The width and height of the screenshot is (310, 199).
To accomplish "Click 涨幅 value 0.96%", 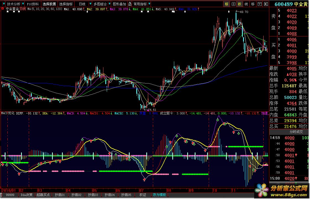I will coord(290,80).
